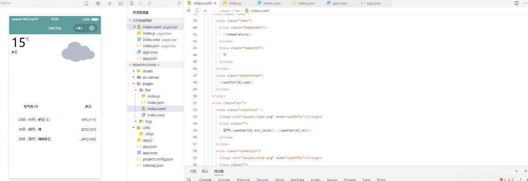
Task: Click the weather cloud image in simulator
Action: 78,52
